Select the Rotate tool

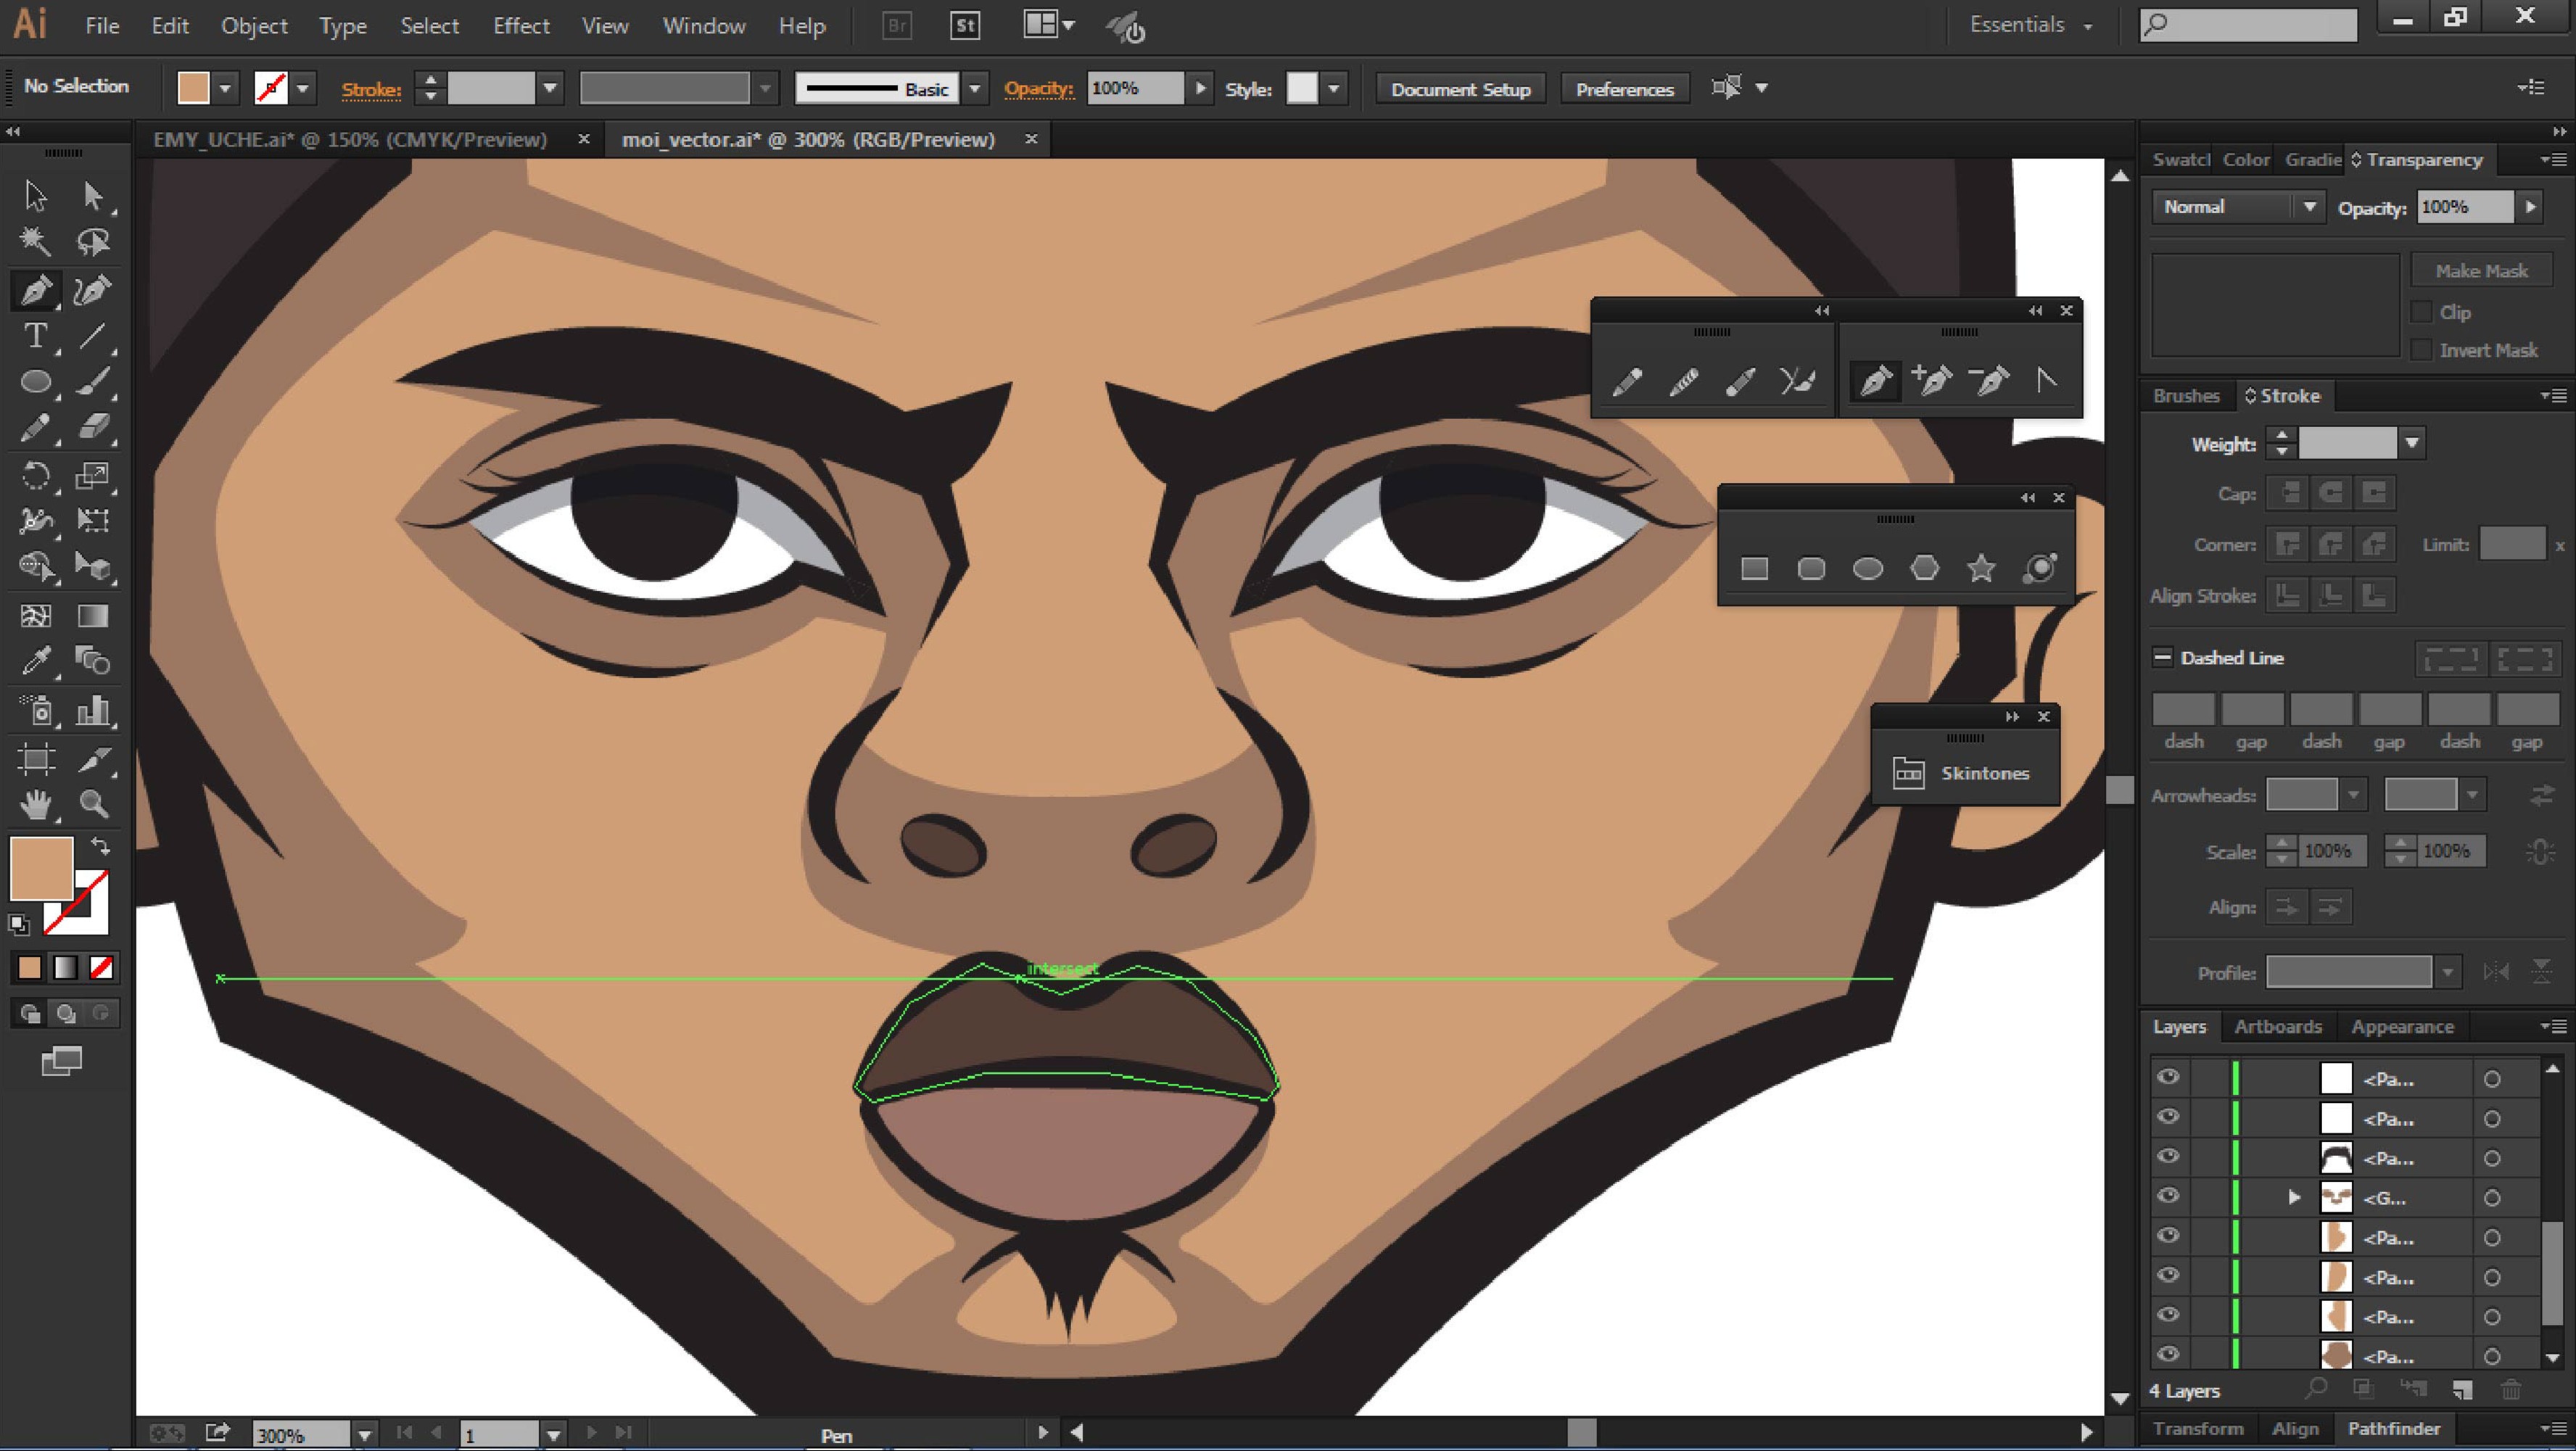[35, 475]
